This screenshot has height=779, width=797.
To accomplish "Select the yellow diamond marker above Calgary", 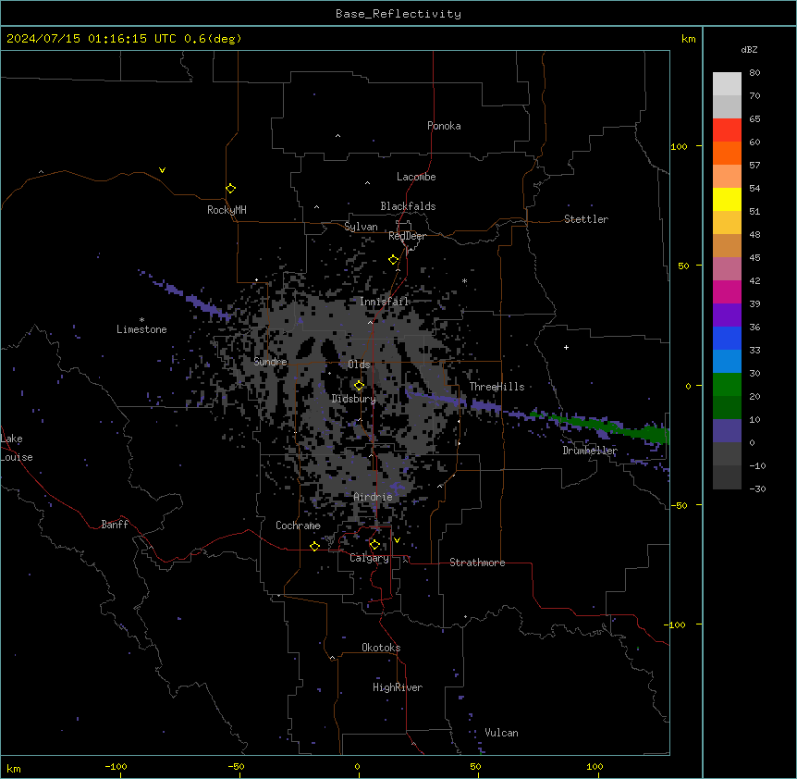I will pyautogui.click(x=374, y=545).
